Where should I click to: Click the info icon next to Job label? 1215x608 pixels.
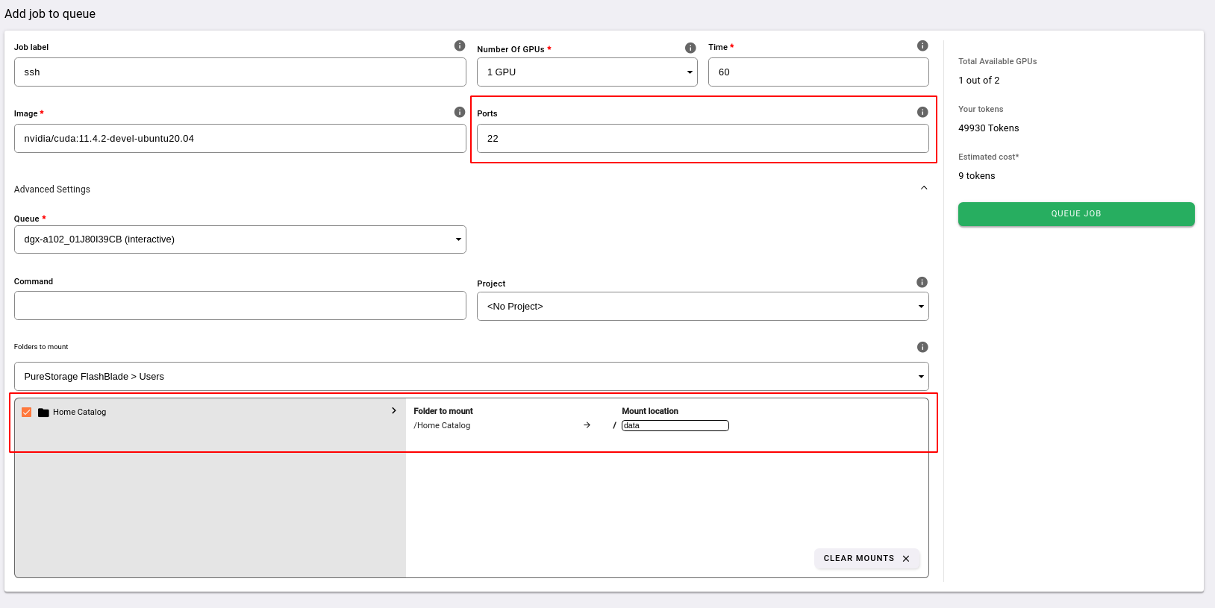point(460,46)
